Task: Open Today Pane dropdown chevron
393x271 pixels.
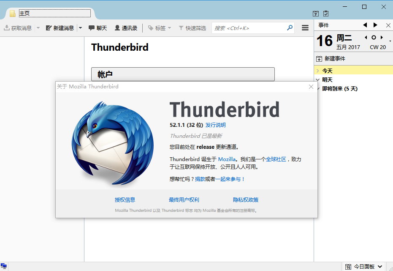Action: point(380,266)
